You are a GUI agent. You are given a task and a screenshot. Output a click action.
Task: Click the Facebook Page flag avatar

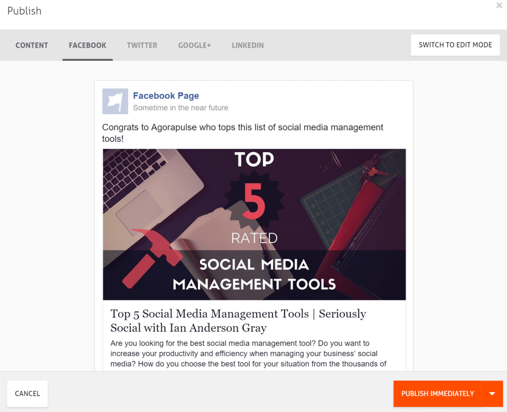tap(115, 101)
